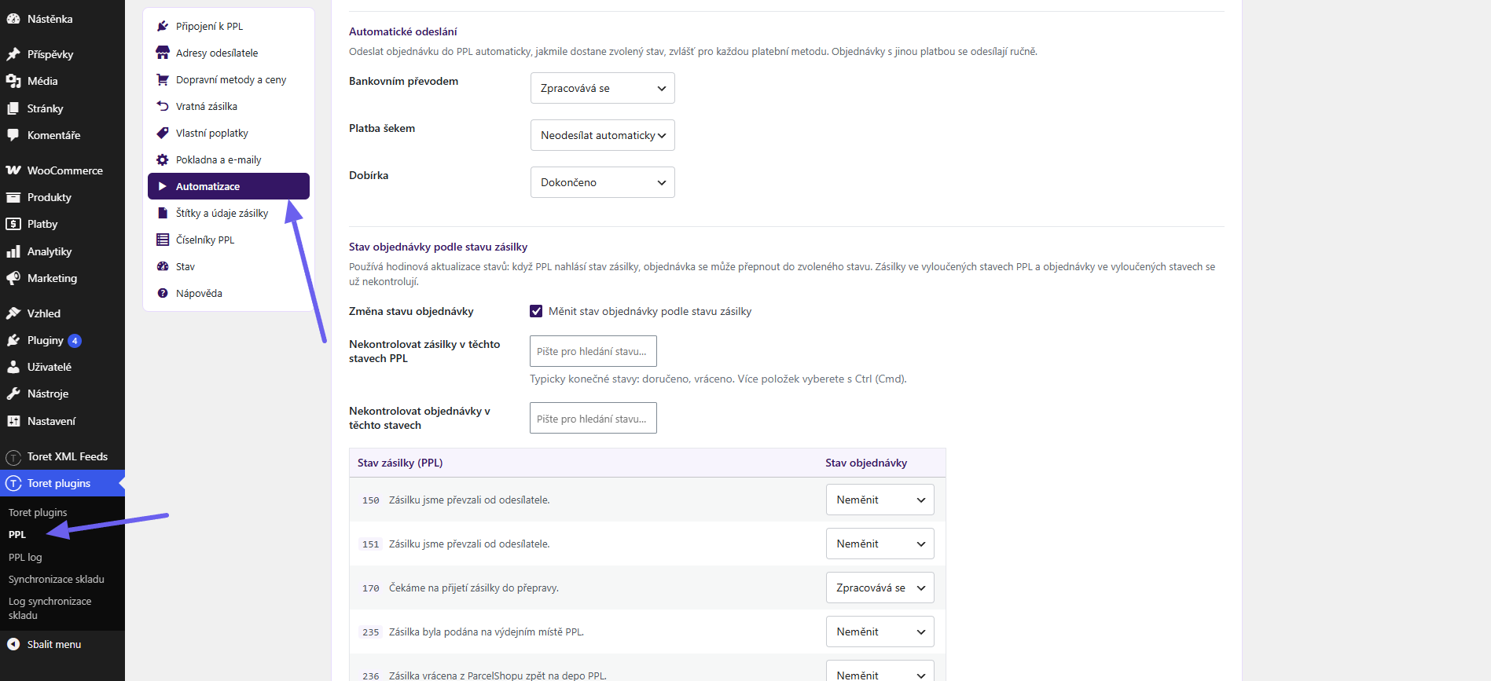
Task: Open order status dropdown for code 151
Action: pyautogui.click(x=880, y=544)
